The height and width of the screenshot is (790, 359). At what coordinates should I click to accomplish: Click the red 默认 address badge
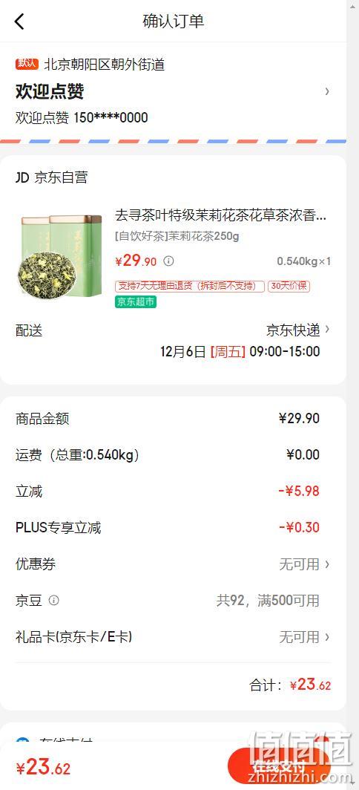(27, 64)
